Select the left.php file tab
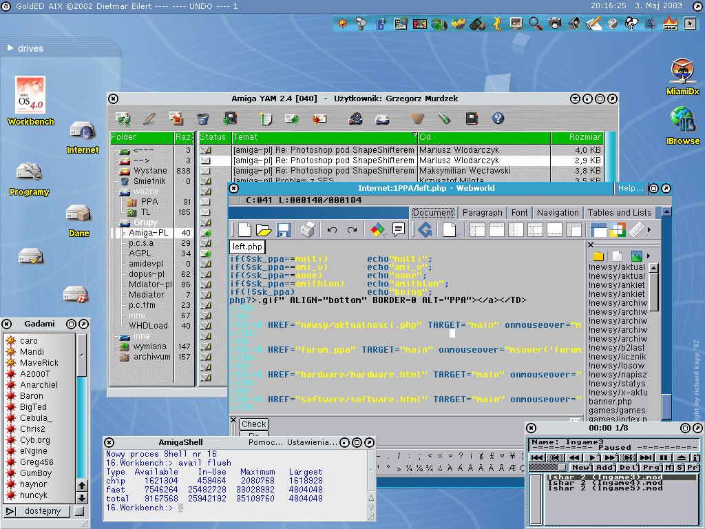This screenshot has width=705, height=529. (x=247, y=247)
